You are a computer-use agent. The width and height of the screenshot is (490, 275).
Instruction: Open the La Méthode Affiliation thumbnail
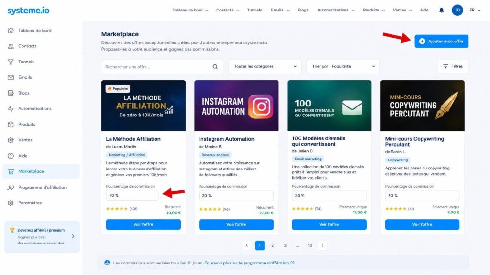pyautogui.click(x=144, y=106)
